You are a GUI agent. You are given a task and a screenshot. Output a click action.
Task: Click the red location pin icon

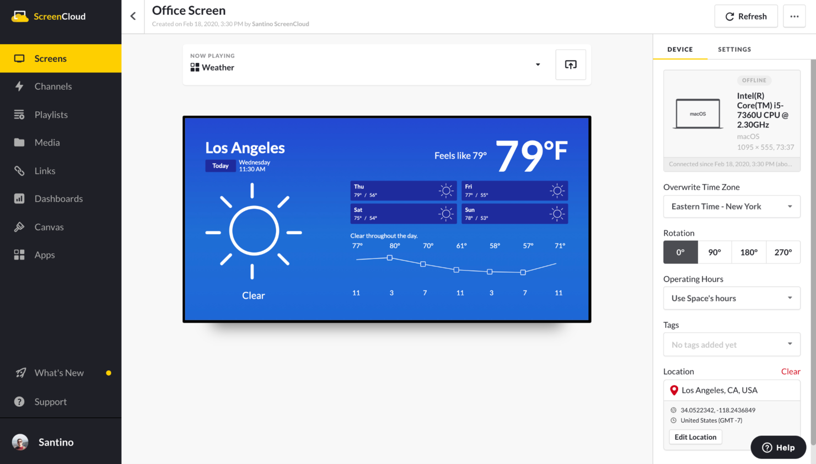pos(674,390)
